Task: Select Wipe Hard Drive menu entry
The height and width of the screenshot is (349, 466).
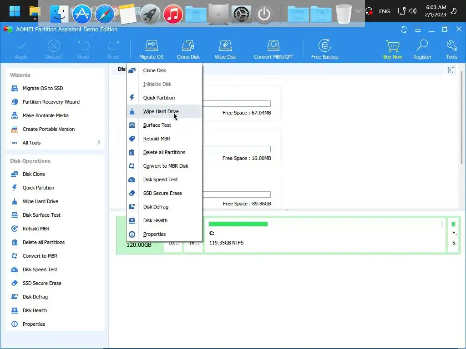Action: [164, 111]
